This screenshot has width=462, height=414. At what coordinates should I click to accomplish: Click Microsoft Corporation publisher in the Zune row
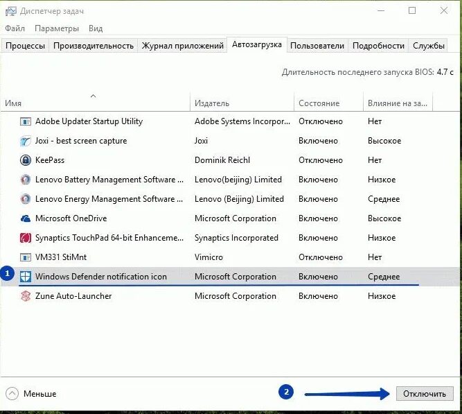point(236,296)
